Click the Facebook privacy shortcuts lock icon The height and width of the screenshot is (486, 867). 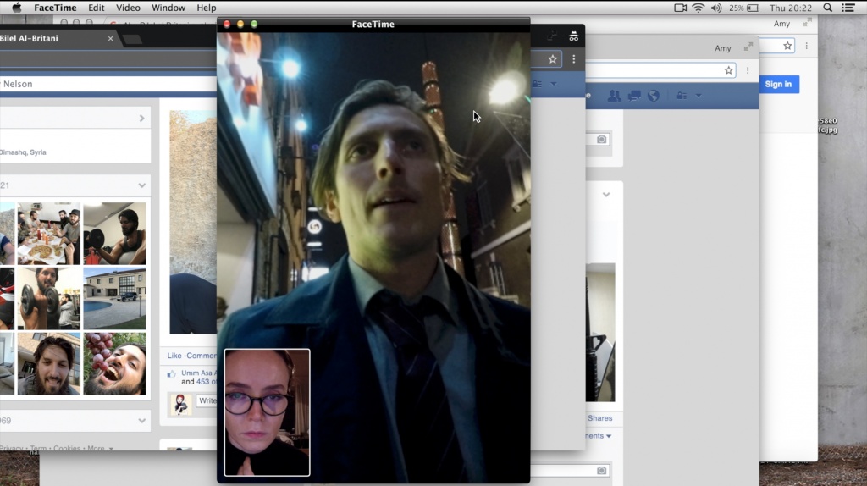click(x=682, y=96)
